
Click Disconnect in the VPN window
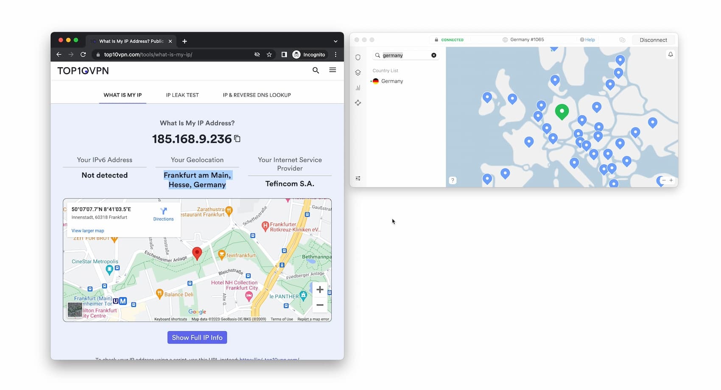click(x=653, y=40)
